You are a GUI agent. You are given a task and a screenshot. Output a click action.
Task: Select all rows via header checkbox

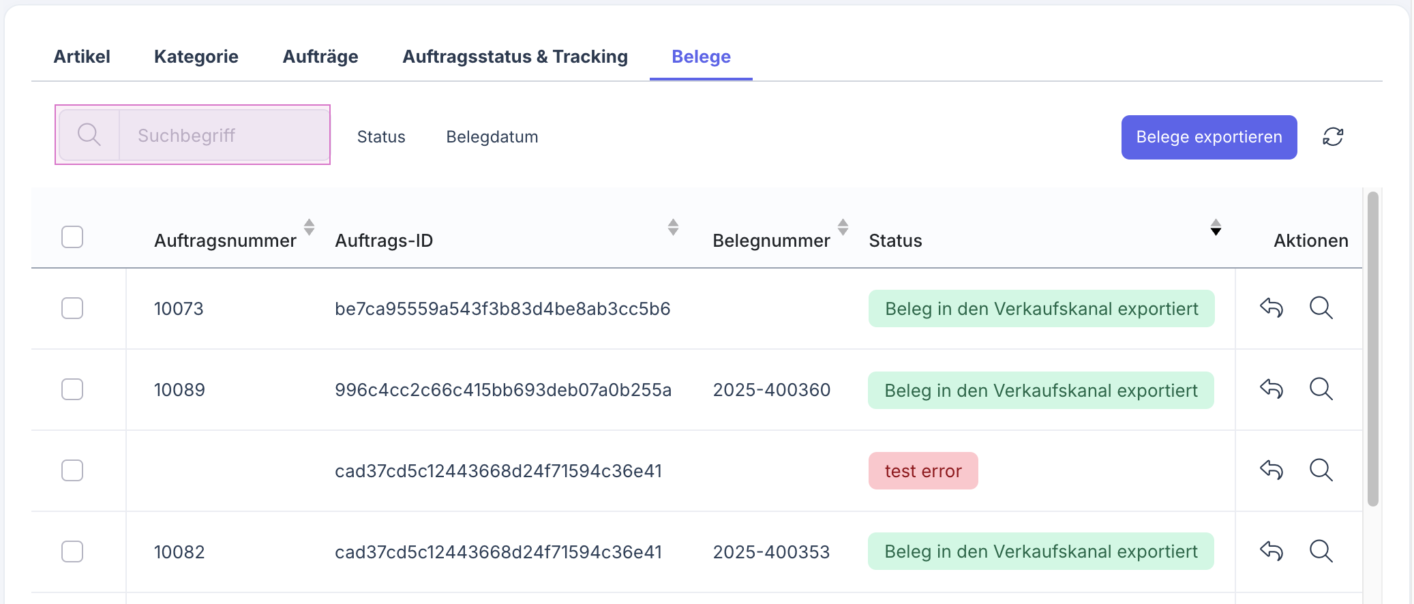click(72, 236)
